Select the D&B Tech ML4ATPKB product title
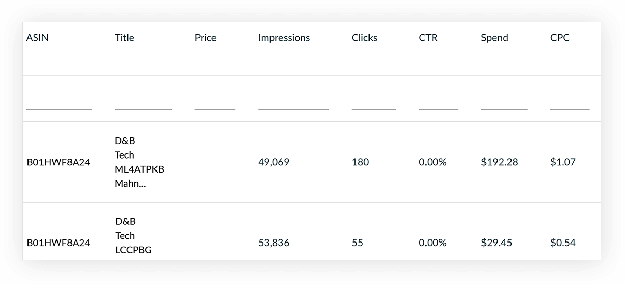 139,162
